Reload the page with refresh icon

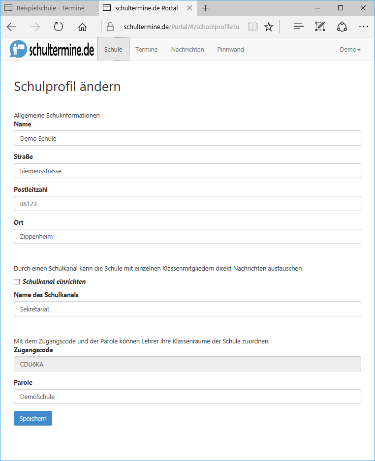point(59,27)
